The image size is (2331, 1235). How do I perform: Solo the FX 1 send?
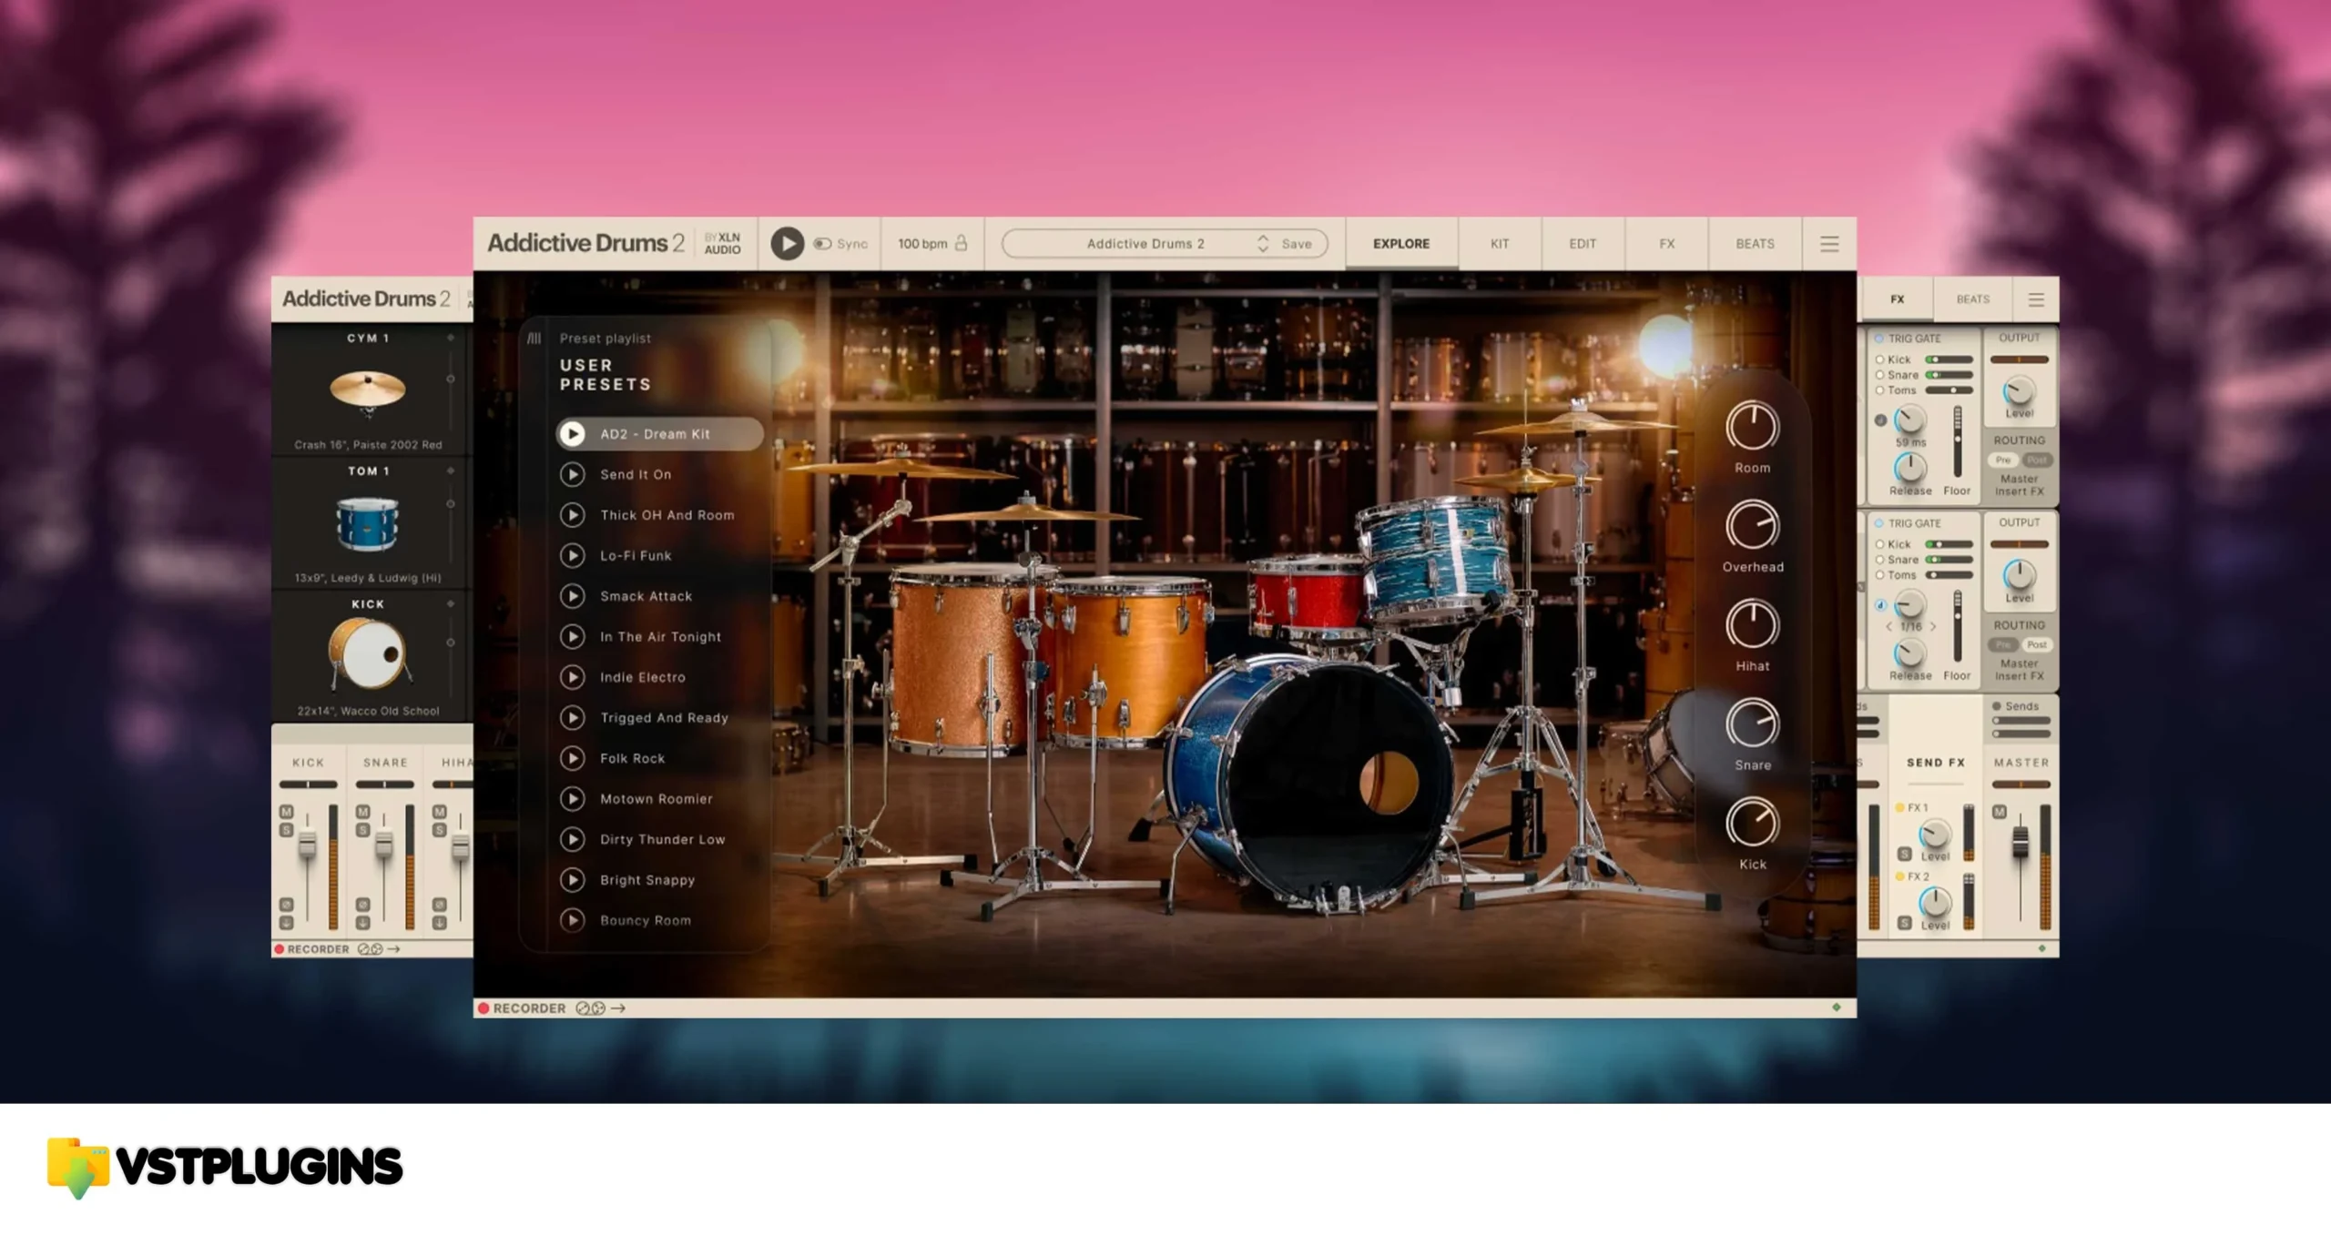tap(1904, 854)
